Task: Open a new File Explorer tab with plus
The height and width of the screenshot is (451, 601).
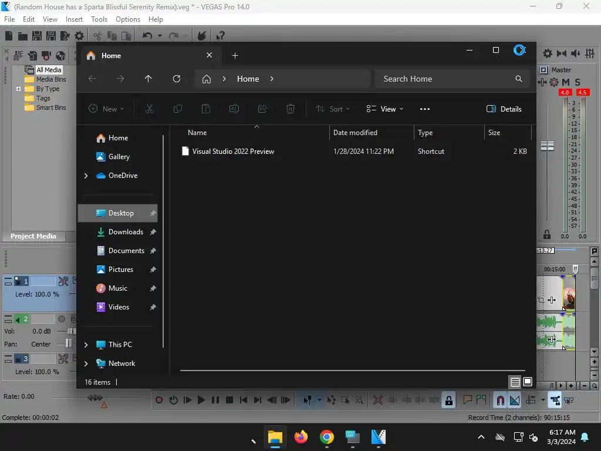Action: pos(235,56)
